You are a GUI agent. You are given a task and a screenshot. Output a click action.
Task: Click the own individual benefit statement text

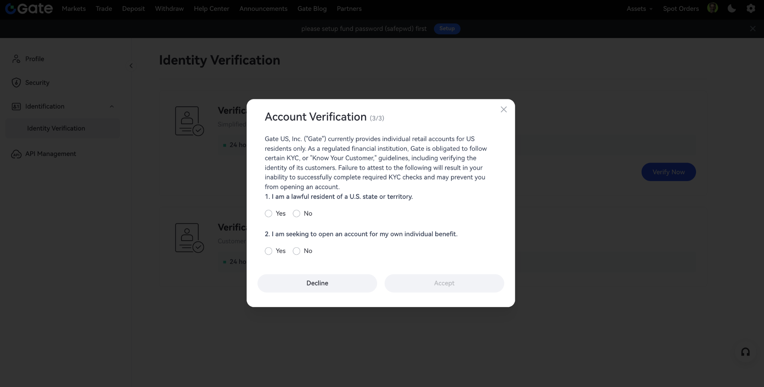click(x=361, y=234)
